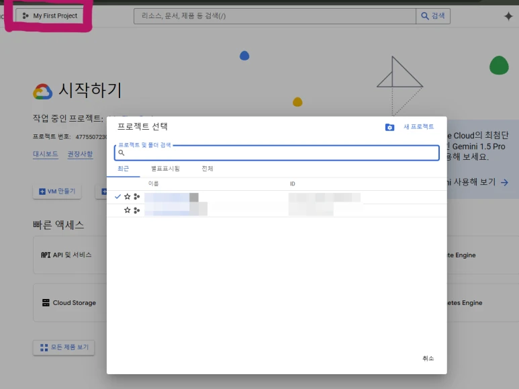Open the 대시보드 link
519x389 pixels.
pos(46,154)
